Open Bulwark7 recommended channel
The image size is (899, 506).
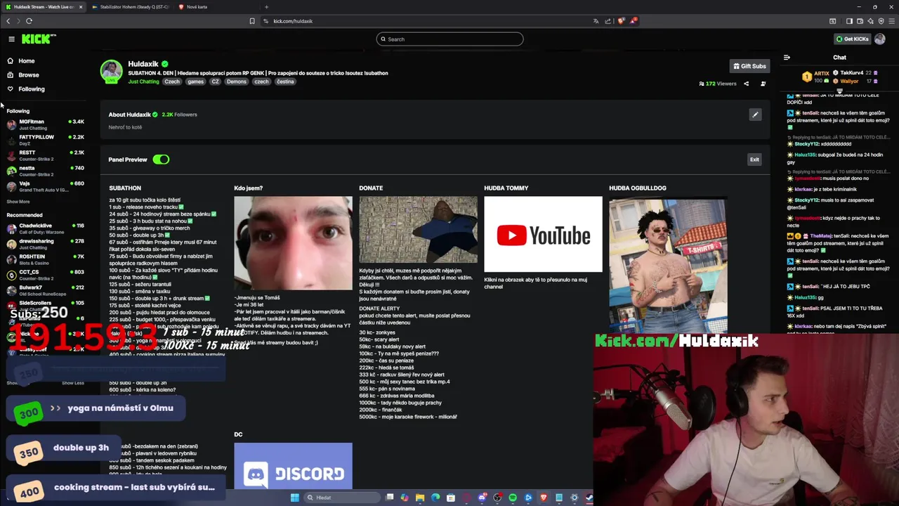pos(45,290)
